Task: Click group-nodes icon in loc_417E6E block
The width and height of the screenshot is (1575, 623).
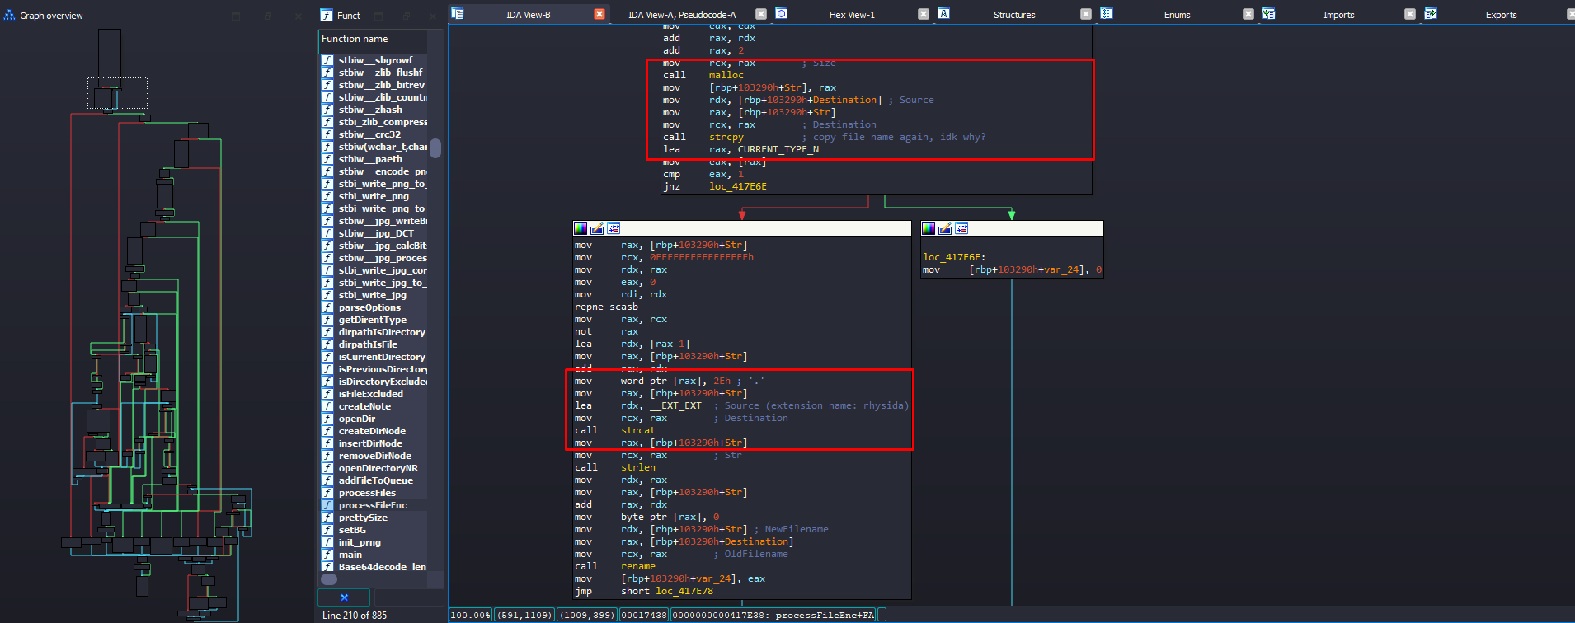Action: 961,228
